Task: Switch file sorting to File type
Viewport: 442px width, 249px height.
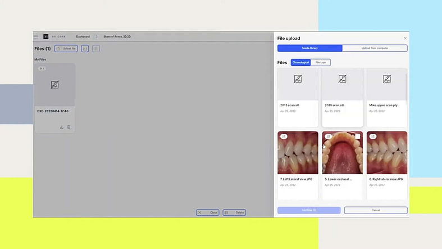Action: point(321,62)
